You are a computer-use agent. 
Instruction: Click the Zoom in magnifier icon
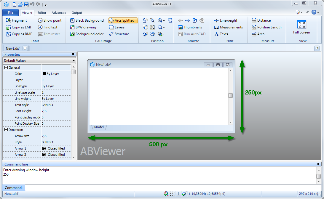tap(160, 20)
